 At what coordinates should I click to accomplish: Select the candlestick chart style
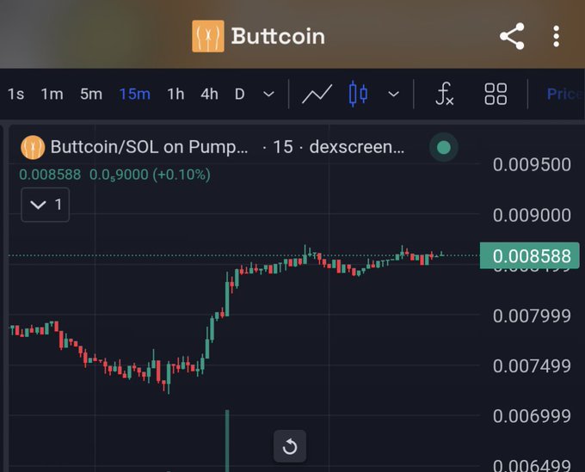point(358,94)
